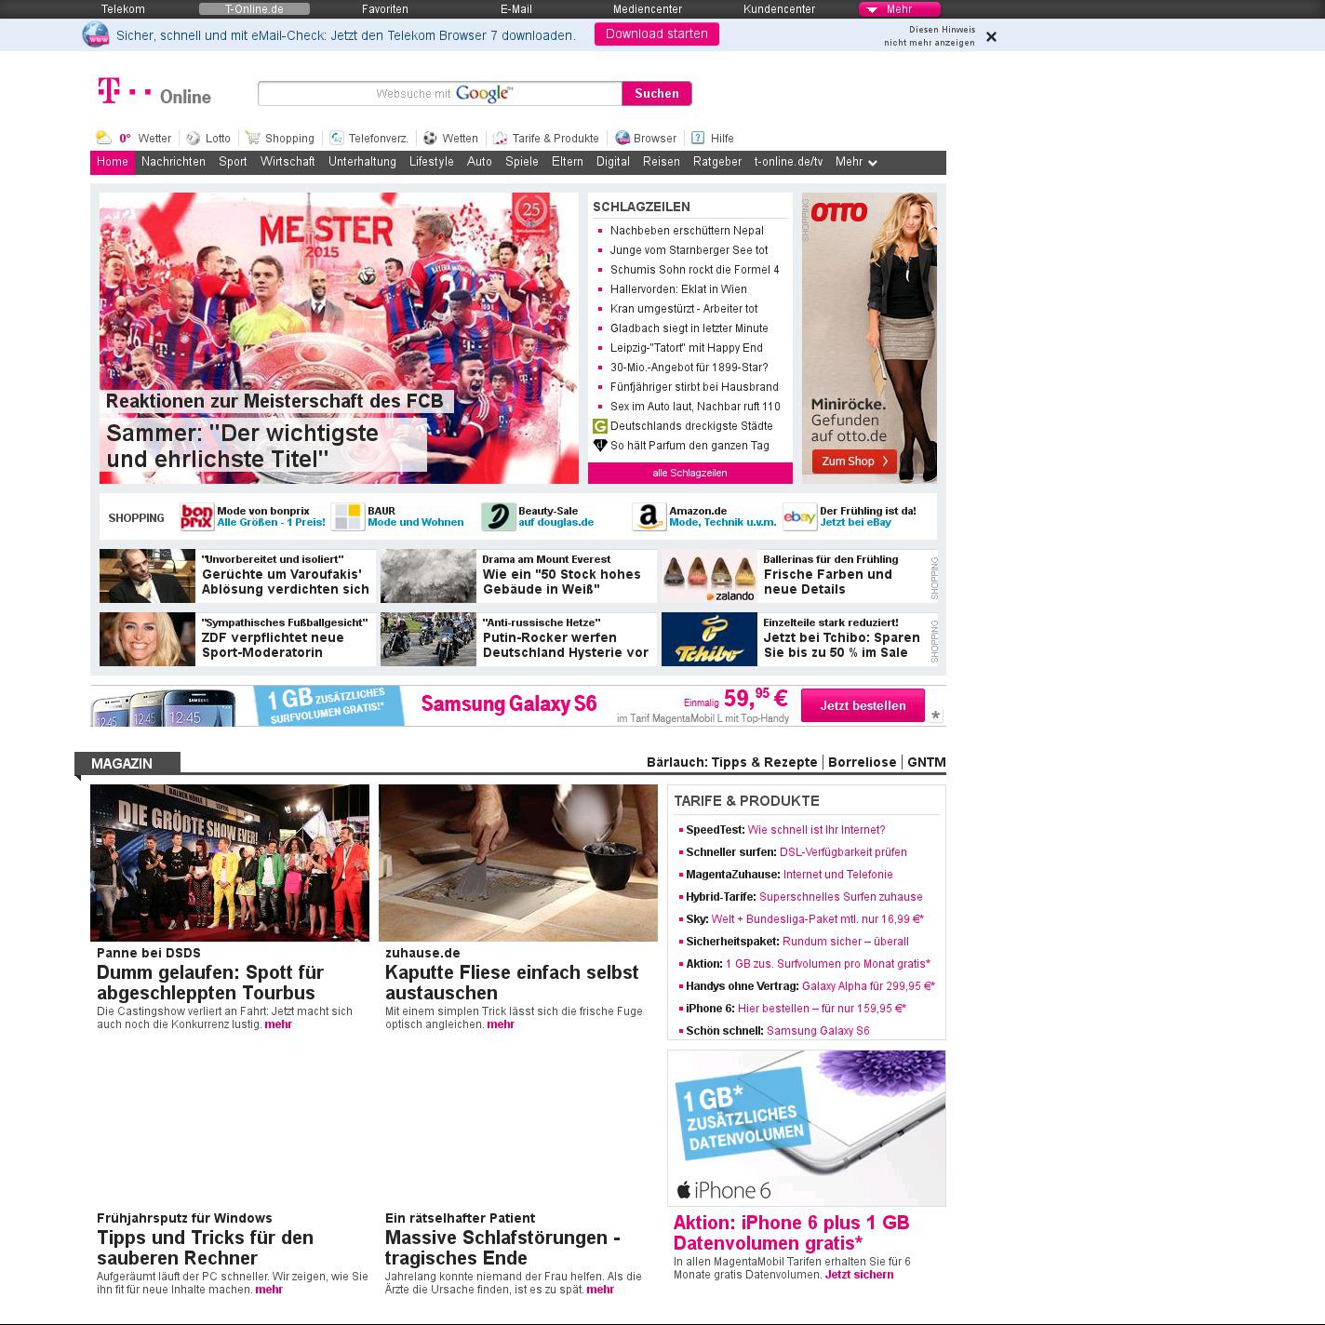The height and width of the screenshot is (1325, 1325).
Task: Click the bonprix logo
Action: pyautogui.click(x=197, y=516)
